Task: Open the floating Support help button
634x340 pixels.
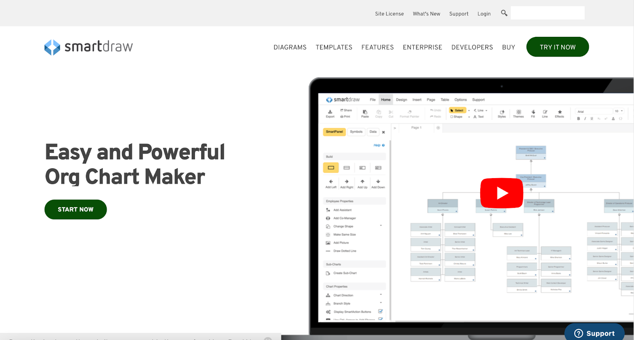Action: click(594, 332)
